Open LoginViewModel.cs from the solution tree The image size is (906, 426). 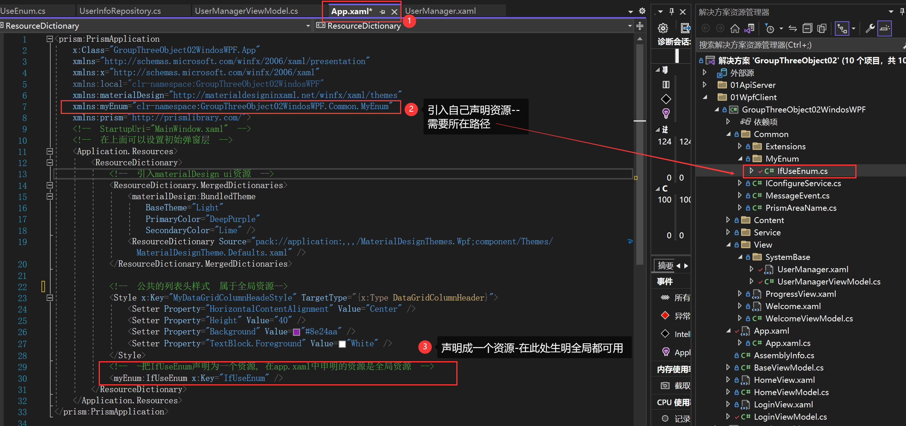790,417
